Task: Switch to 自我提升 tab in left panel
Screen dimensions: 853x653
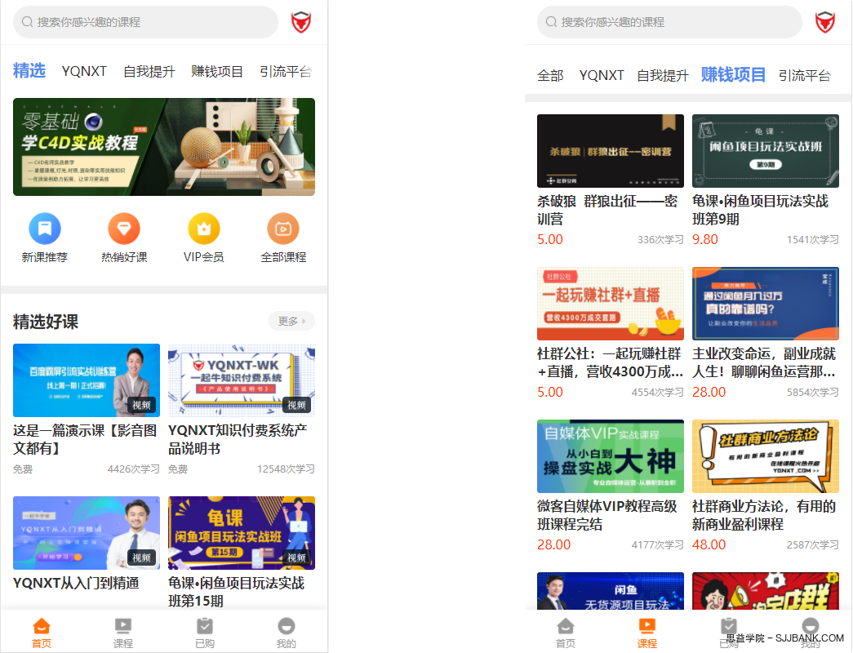Action: coord(149,72)
